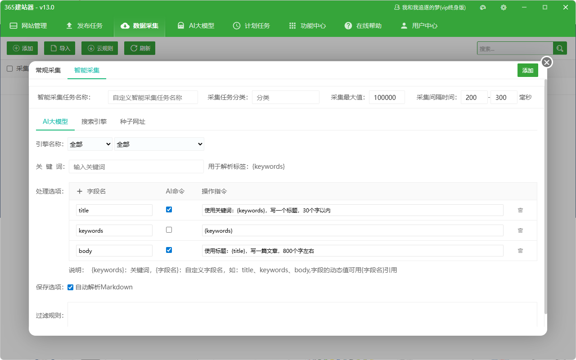Click the 输入关键词 input field
This screenshot has width=576, height=360.
click(x=136, y=166)
